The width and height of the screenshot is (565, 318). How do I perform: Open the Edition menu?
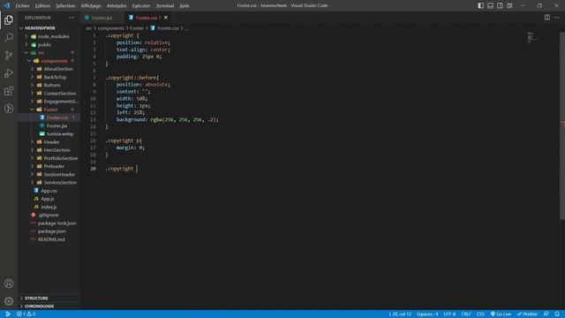coord(42,6)
